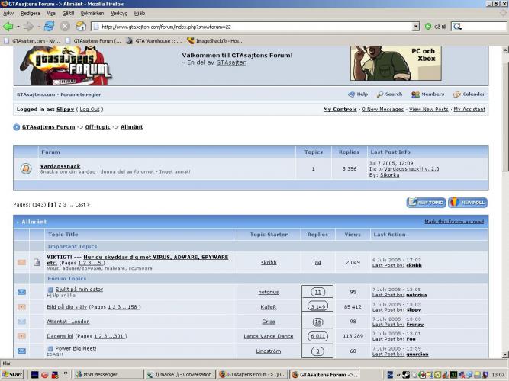Image resolution: width=509 pixels, height=381 pixels.
Task: Open the Back button history dropdown arrow
Action: pos(18,27)
